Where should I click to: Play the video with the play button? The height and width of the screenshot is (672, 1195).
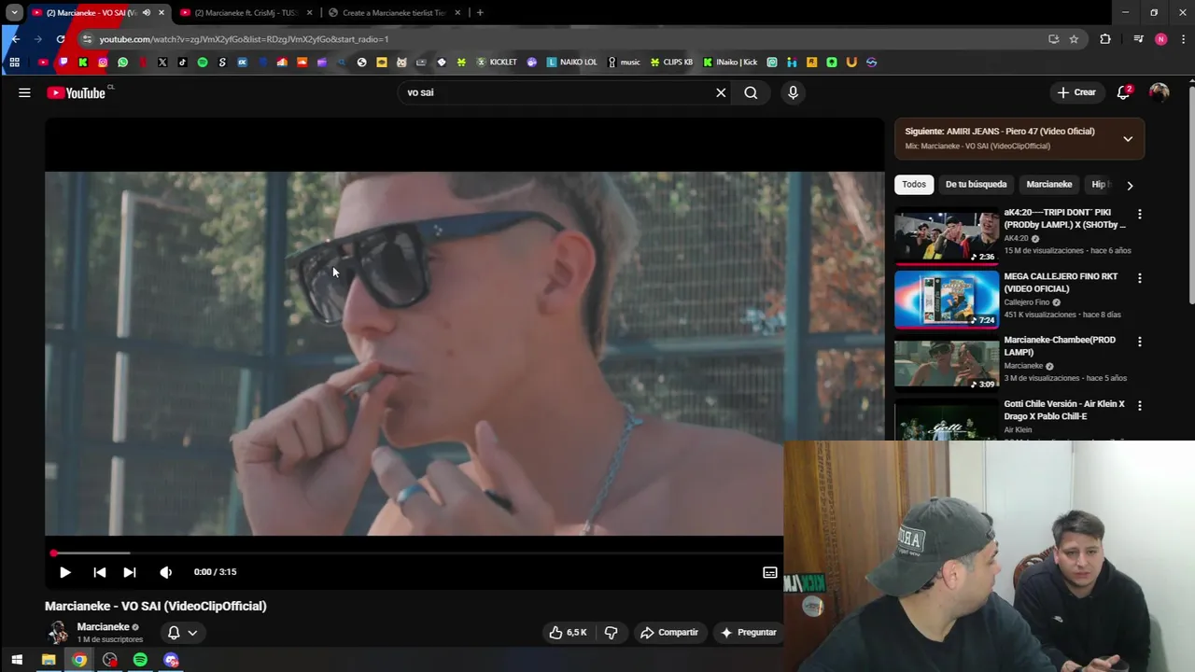click(x=64, y=572)
